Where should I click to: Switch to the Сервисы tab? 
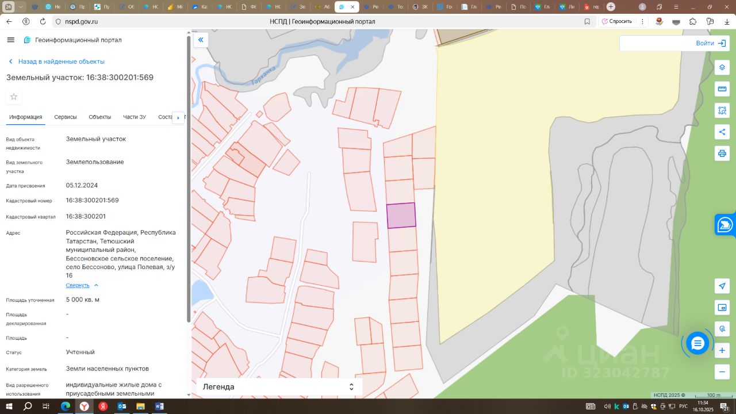[x=66, y=117]
